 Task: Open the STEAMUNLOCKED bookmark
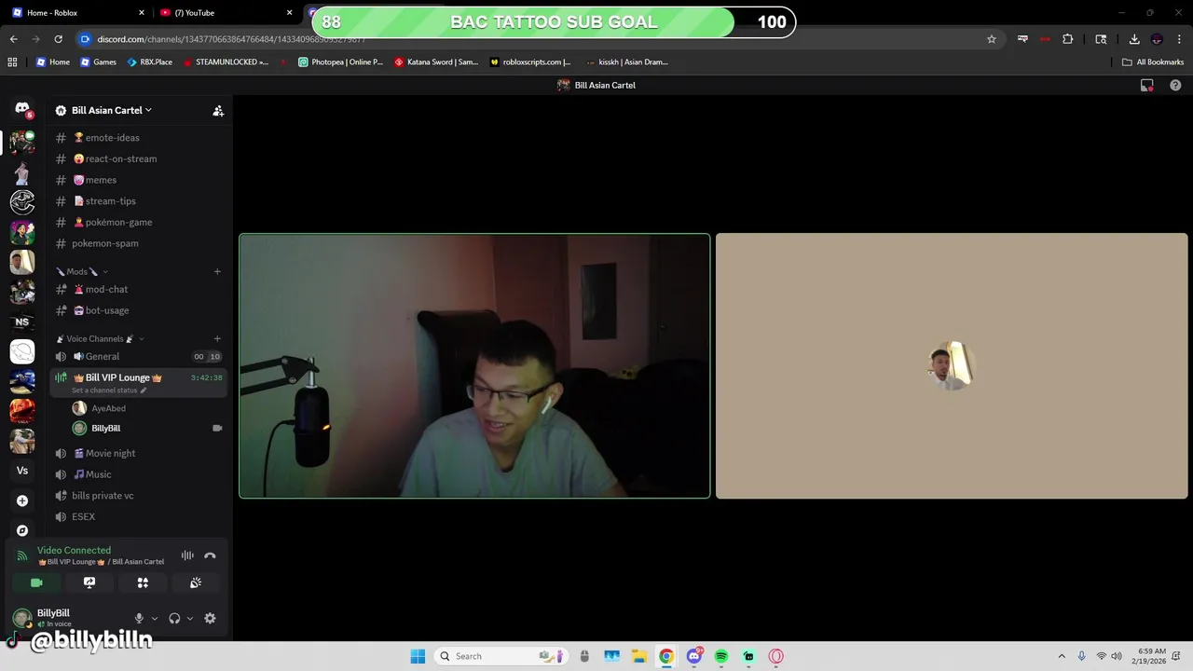pos(225,62)
